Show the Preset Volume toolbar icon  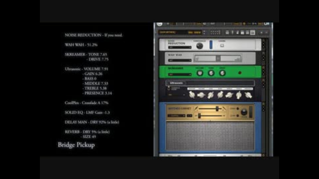pyautogui.click(x=247, y=32)
